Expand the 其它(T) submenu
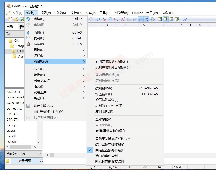The height and width of the screenshot is (170, 216). [56, 98]
